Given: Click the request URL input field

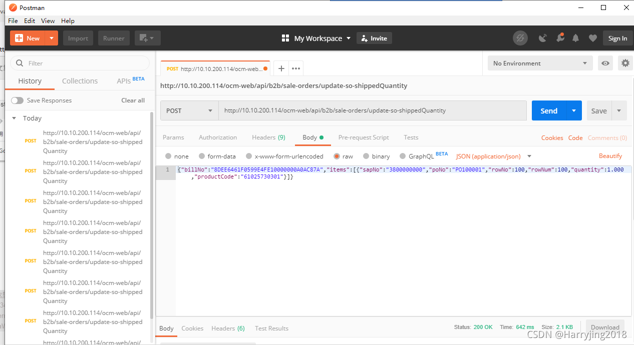Looking at the screenshot, I should 372,110.
